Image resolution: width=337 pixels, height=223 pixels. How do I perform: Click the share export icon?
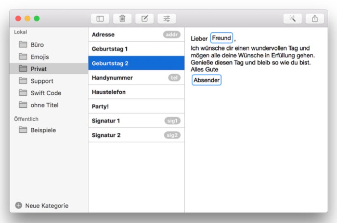315,19
